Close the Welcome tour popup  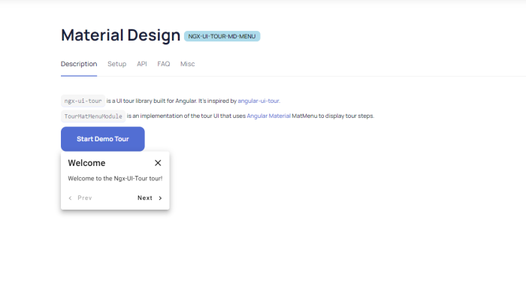[158, 163]
